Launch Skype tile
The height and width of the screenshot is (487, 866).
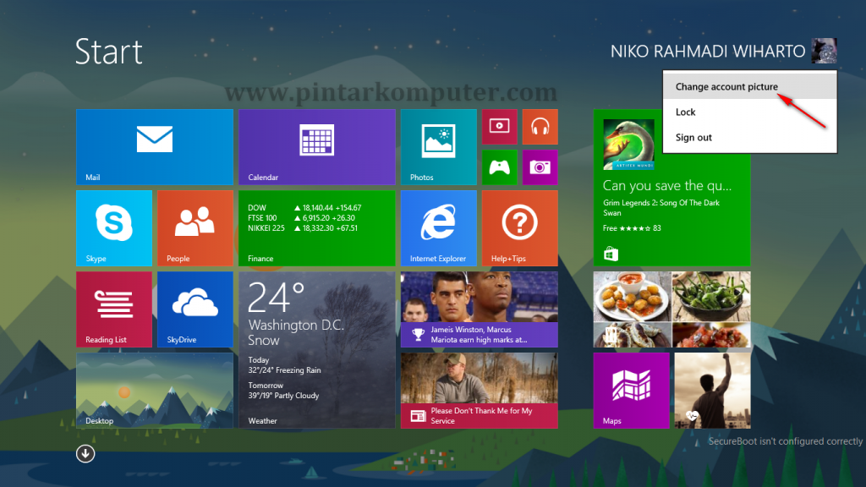point(114,228)
